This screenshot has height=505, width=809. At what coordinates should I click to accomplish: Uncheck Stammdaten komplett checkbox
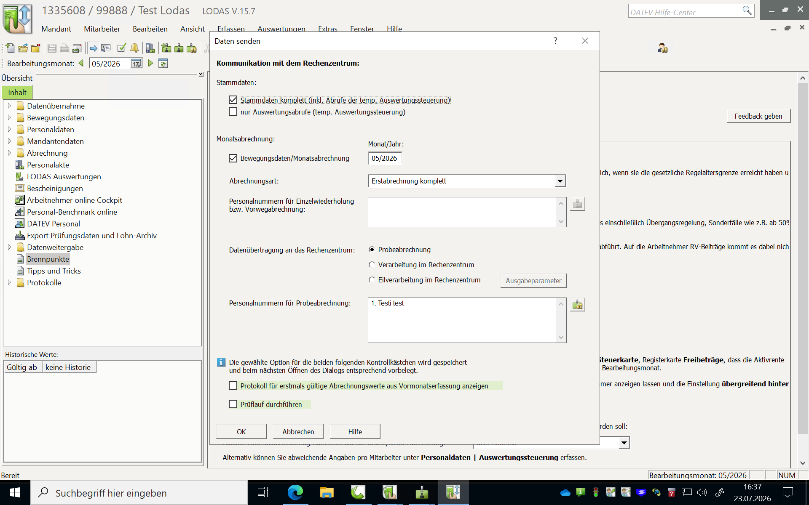click(x=233, y=100)
